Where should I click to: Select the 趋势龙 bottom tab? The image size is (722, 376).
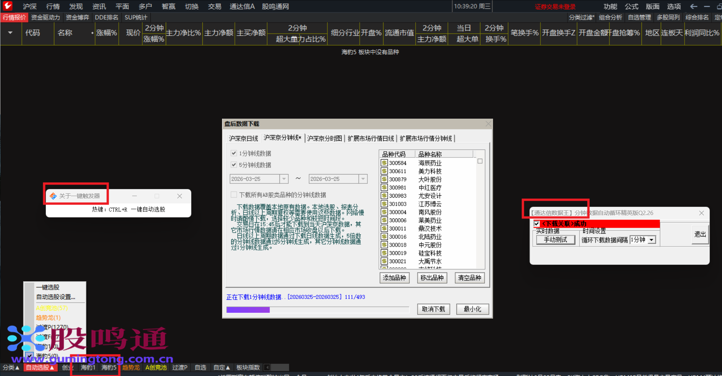click(131, 368)
